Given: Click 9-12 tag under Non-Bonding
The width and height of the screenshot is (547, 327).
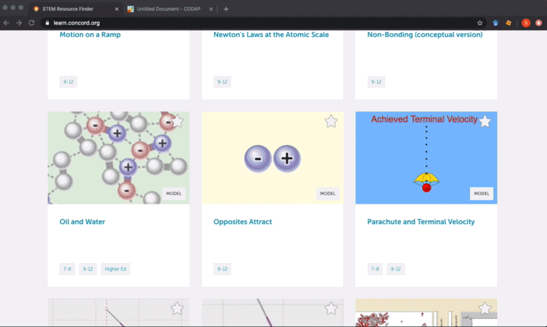Looking at the screenshot, I should [376, 82].
